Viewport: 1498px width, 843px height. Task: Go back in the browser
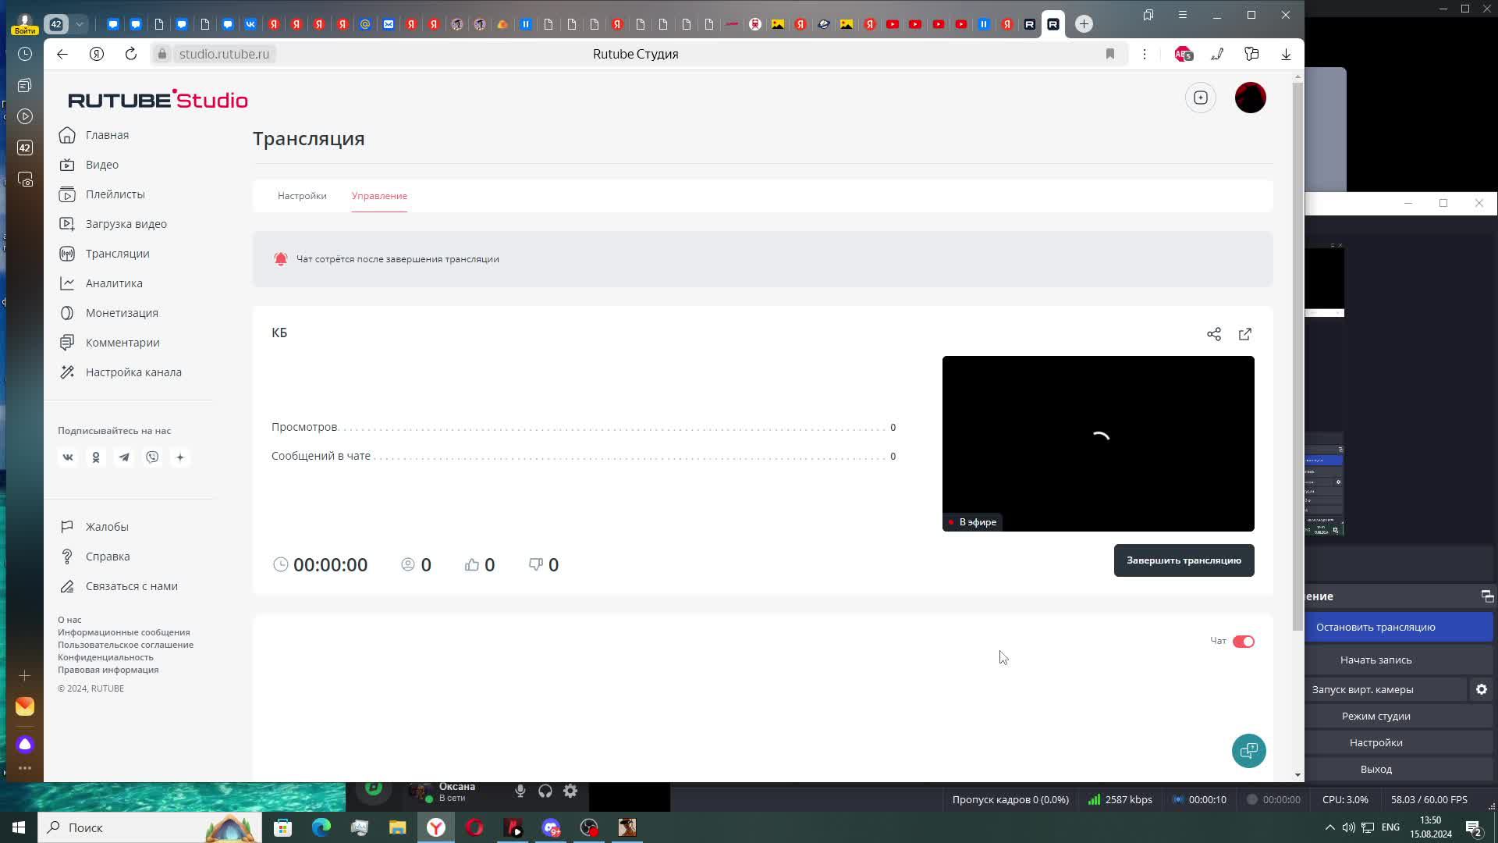coord(62,54)
